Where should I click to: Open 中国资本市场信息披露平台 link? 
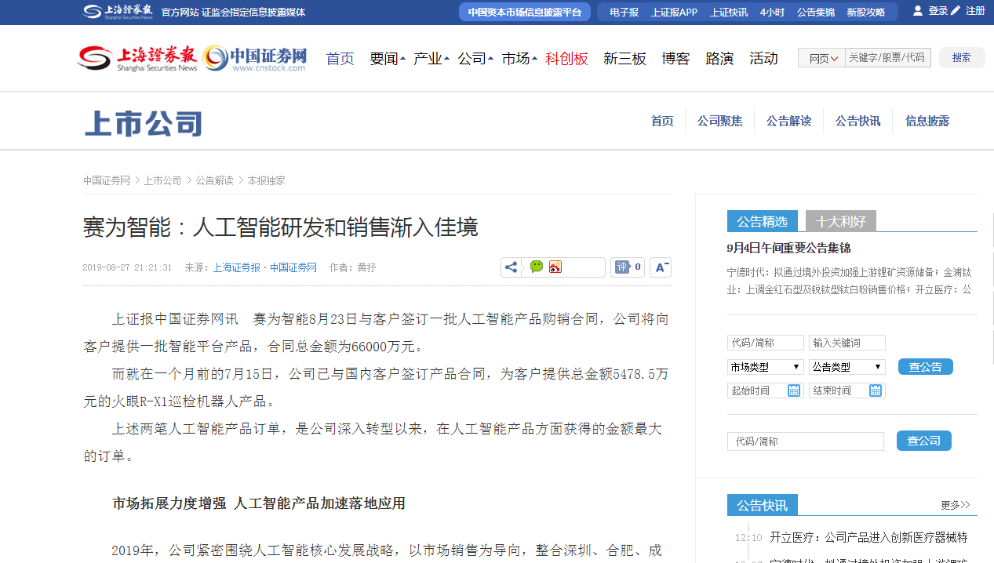(524, 12)
